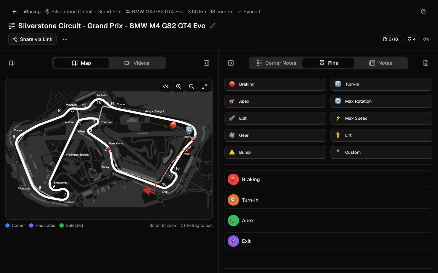Select the Max Speed pin button

click(x=381, y=118)
